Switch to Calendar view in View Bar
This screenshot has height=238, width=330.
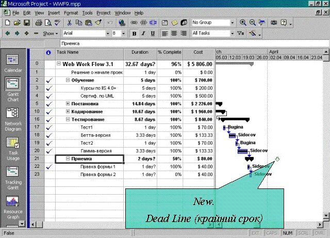(13, 63)
